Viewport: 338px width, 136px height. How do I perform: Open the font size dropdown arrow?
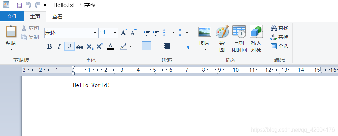(x=115, y=33)
